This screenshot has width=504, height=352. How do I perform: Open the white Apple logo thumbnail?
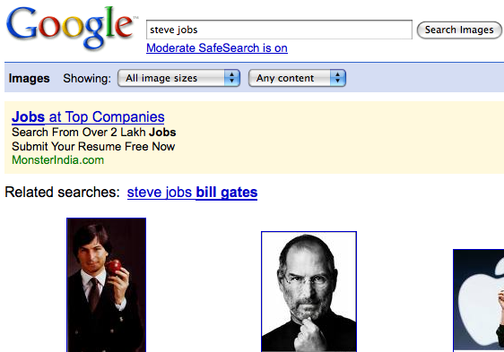(479, 300)
